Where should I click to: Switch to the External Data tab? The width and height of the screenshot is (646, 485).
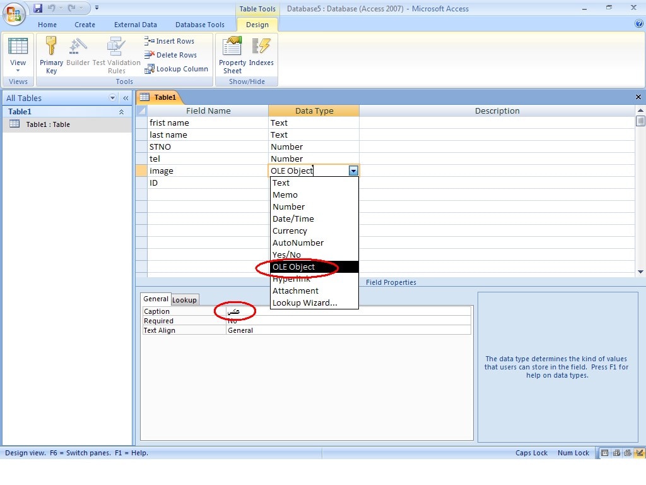click(x=136, y=25)
